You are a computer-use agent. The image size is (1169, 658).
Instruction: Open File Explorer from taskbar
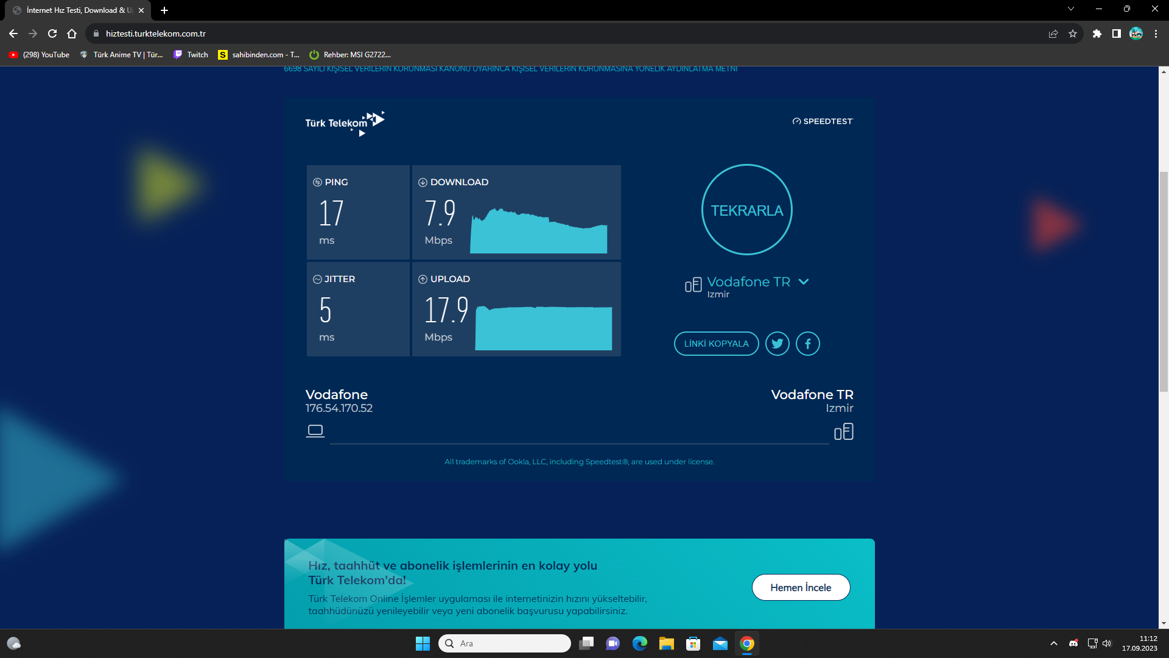tap(666, 643)
